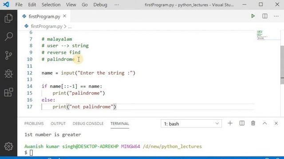Click the VS Code logo icon

click(x=6, y=4)
